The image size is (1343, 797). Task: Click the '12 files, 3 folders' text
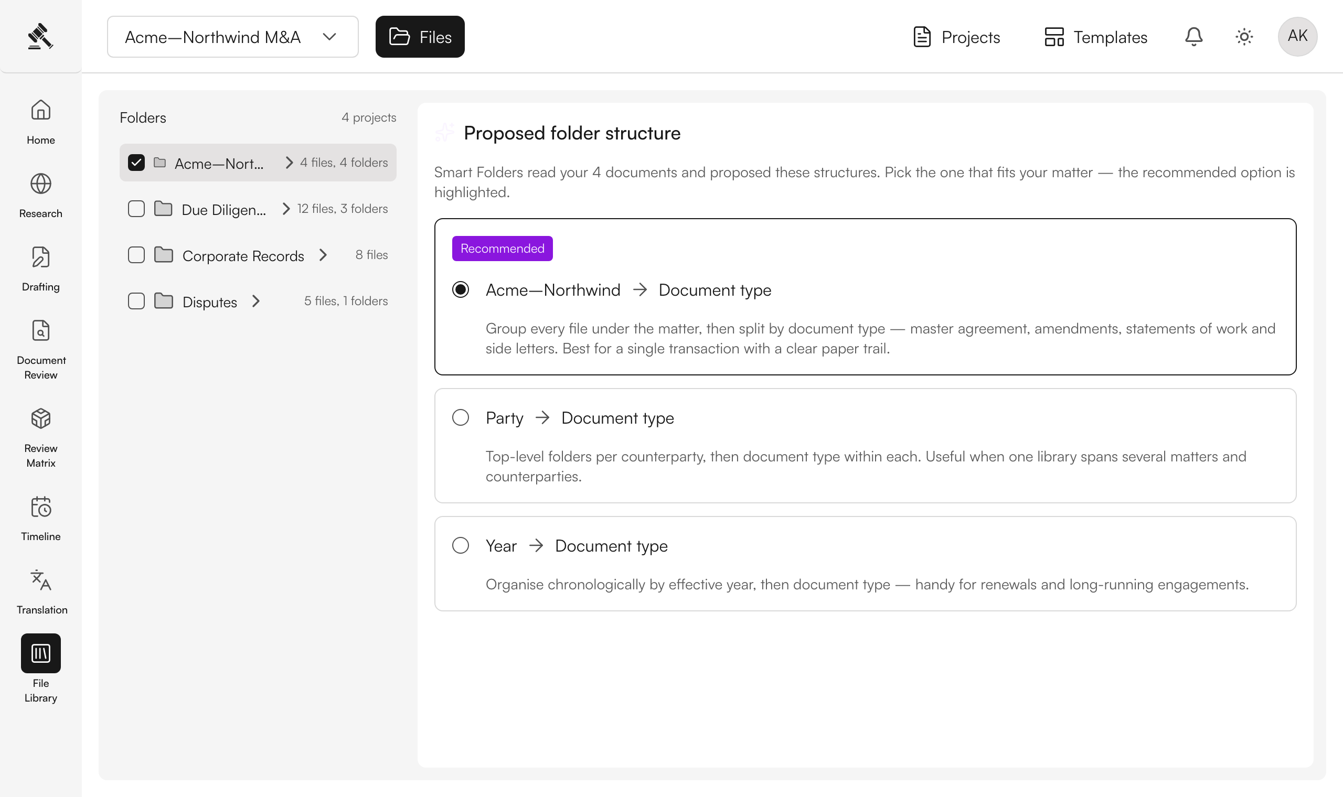tap(342, 208)
